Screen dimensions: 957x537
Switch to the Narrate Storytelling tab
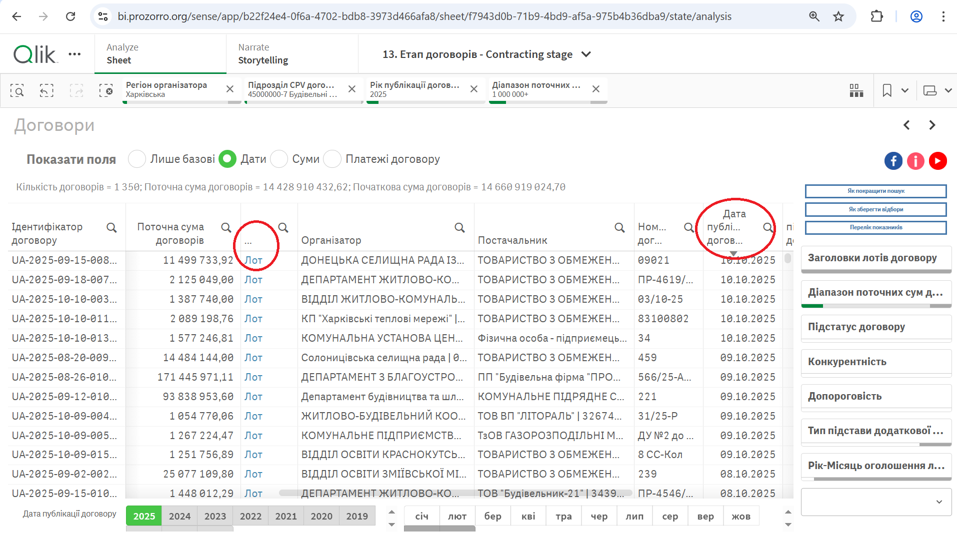click(291, 54)
